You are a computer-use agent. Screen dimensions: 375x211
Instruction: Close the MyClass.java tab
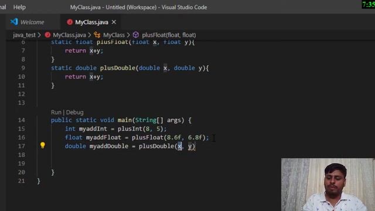pos(114,22)
